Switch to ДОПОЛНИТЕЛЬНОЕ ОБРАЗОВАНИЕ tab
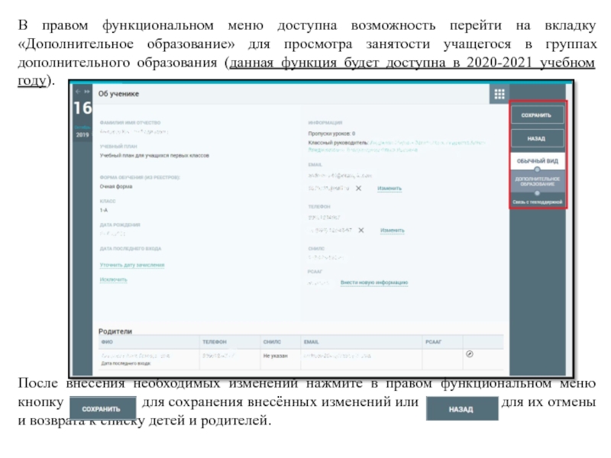611x458 pixels. [538, 182]
